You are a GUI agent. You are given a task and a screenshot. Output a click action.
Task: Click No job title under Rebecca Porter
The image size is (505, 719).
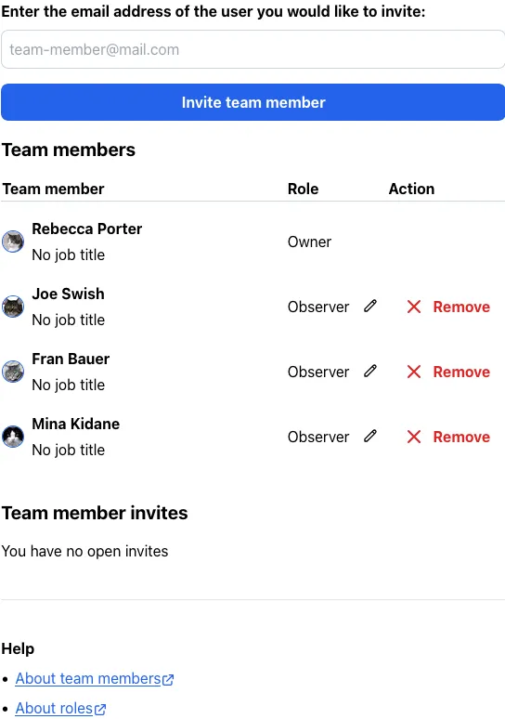[x=69, y=255]
